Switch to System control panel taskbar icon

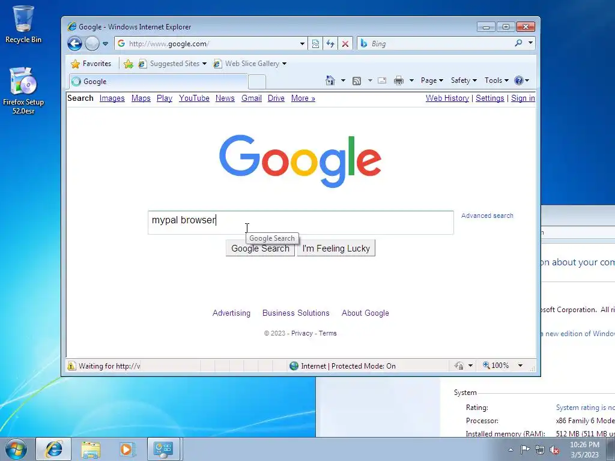click(163, 449)
